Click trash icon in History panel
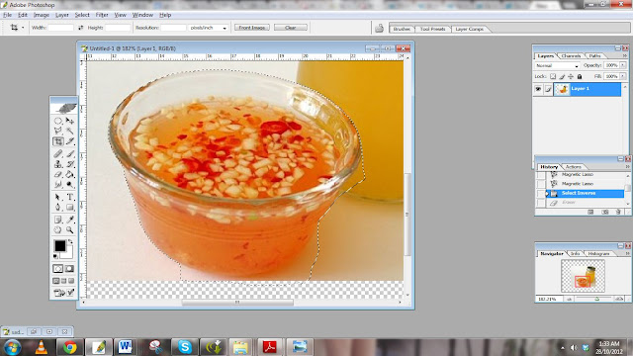633x356 pixels. (618, 212)
